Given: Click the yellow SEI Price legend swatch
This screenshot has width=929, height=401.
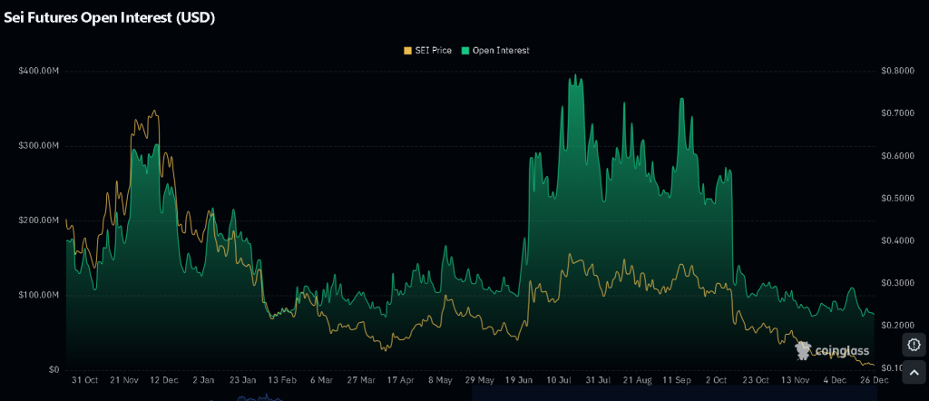Looking at the screenshot, I should [x=407, y=51].
